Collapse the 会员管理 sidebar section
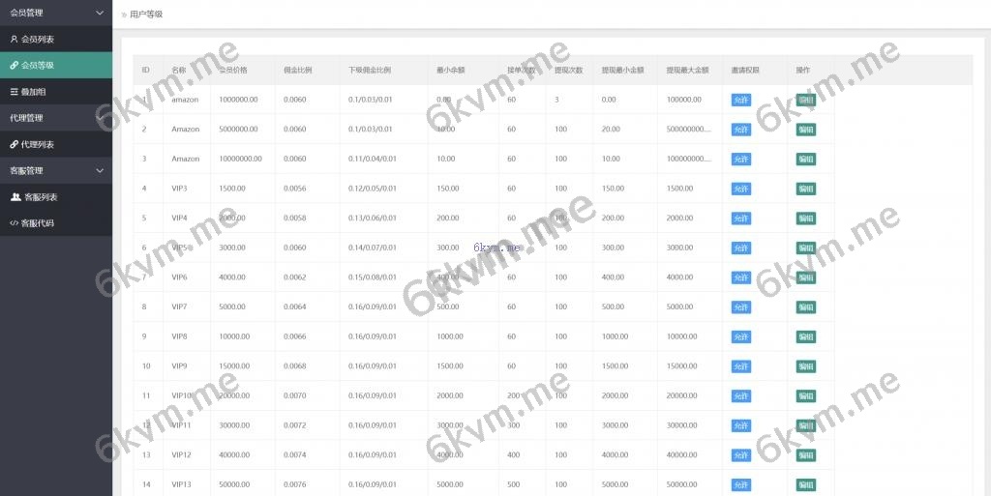Viewport: 991px width, 496px height. (x=100, y=14)
